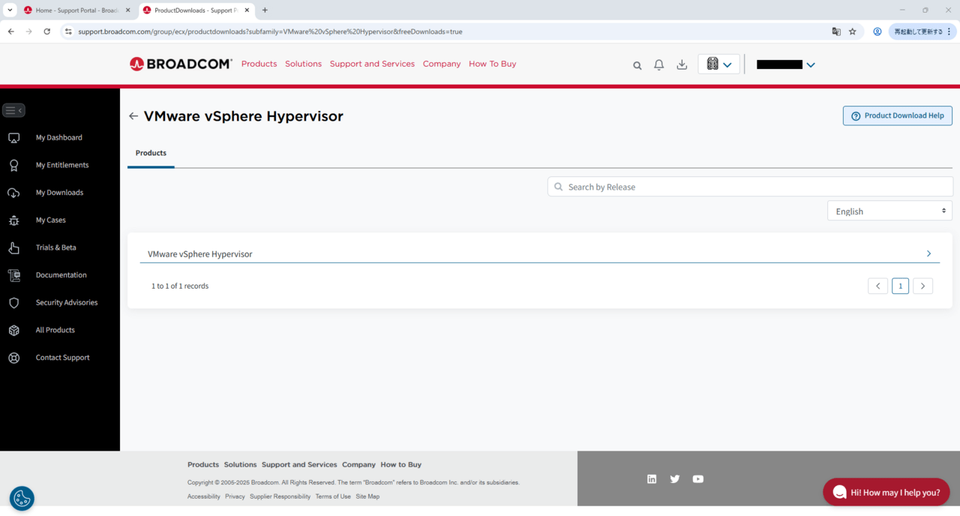Open Documentation in sidebar
The image size is (960, 516).
61,275
